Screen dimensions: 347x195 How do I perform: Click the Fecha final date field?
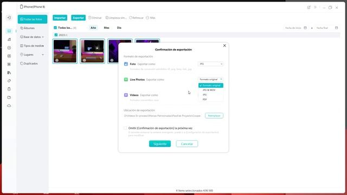coord(327,28)
